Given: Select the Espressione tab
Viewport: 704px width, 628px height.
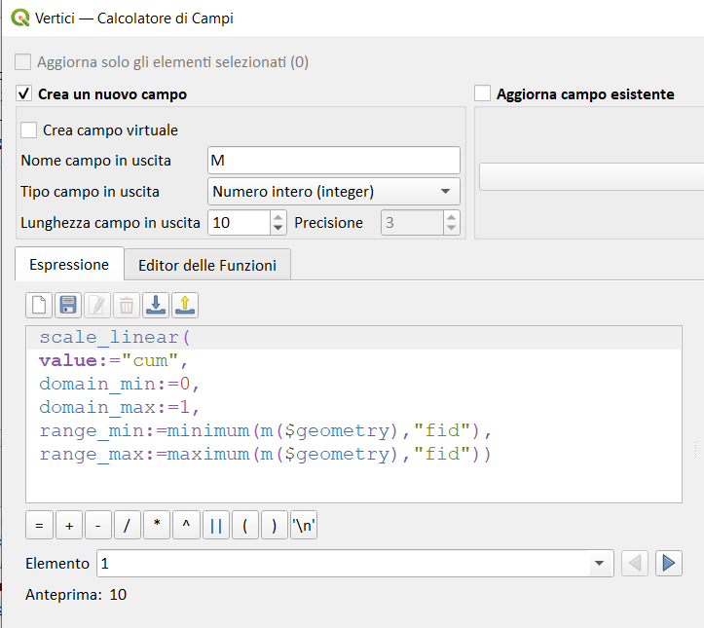Looking at the screenshot, I should click(x=68, y=265).
